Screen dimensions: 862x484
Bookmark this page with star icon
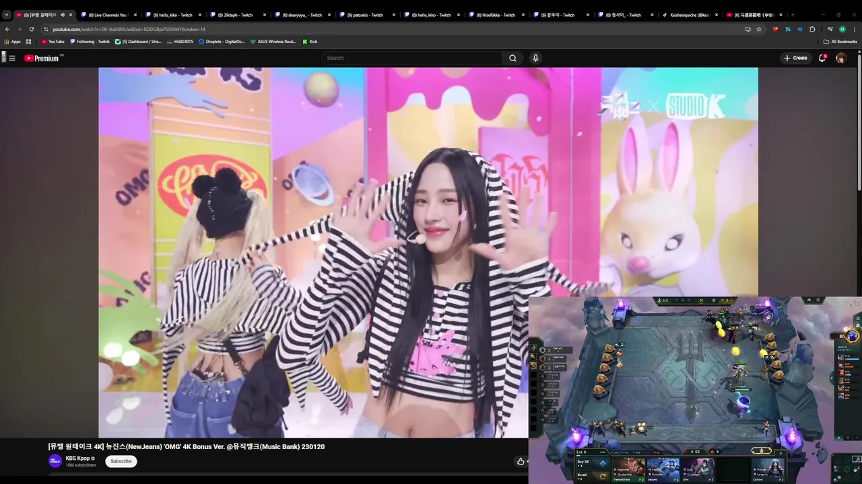759,29
